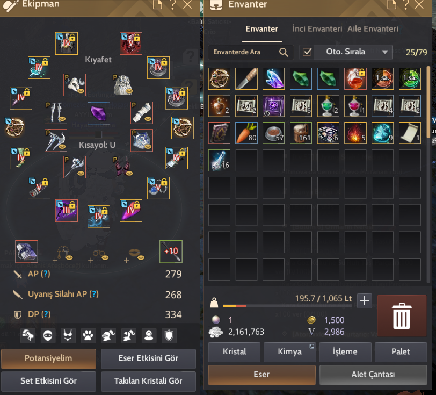Click the magnifier search icon

[x=284, y=52]
